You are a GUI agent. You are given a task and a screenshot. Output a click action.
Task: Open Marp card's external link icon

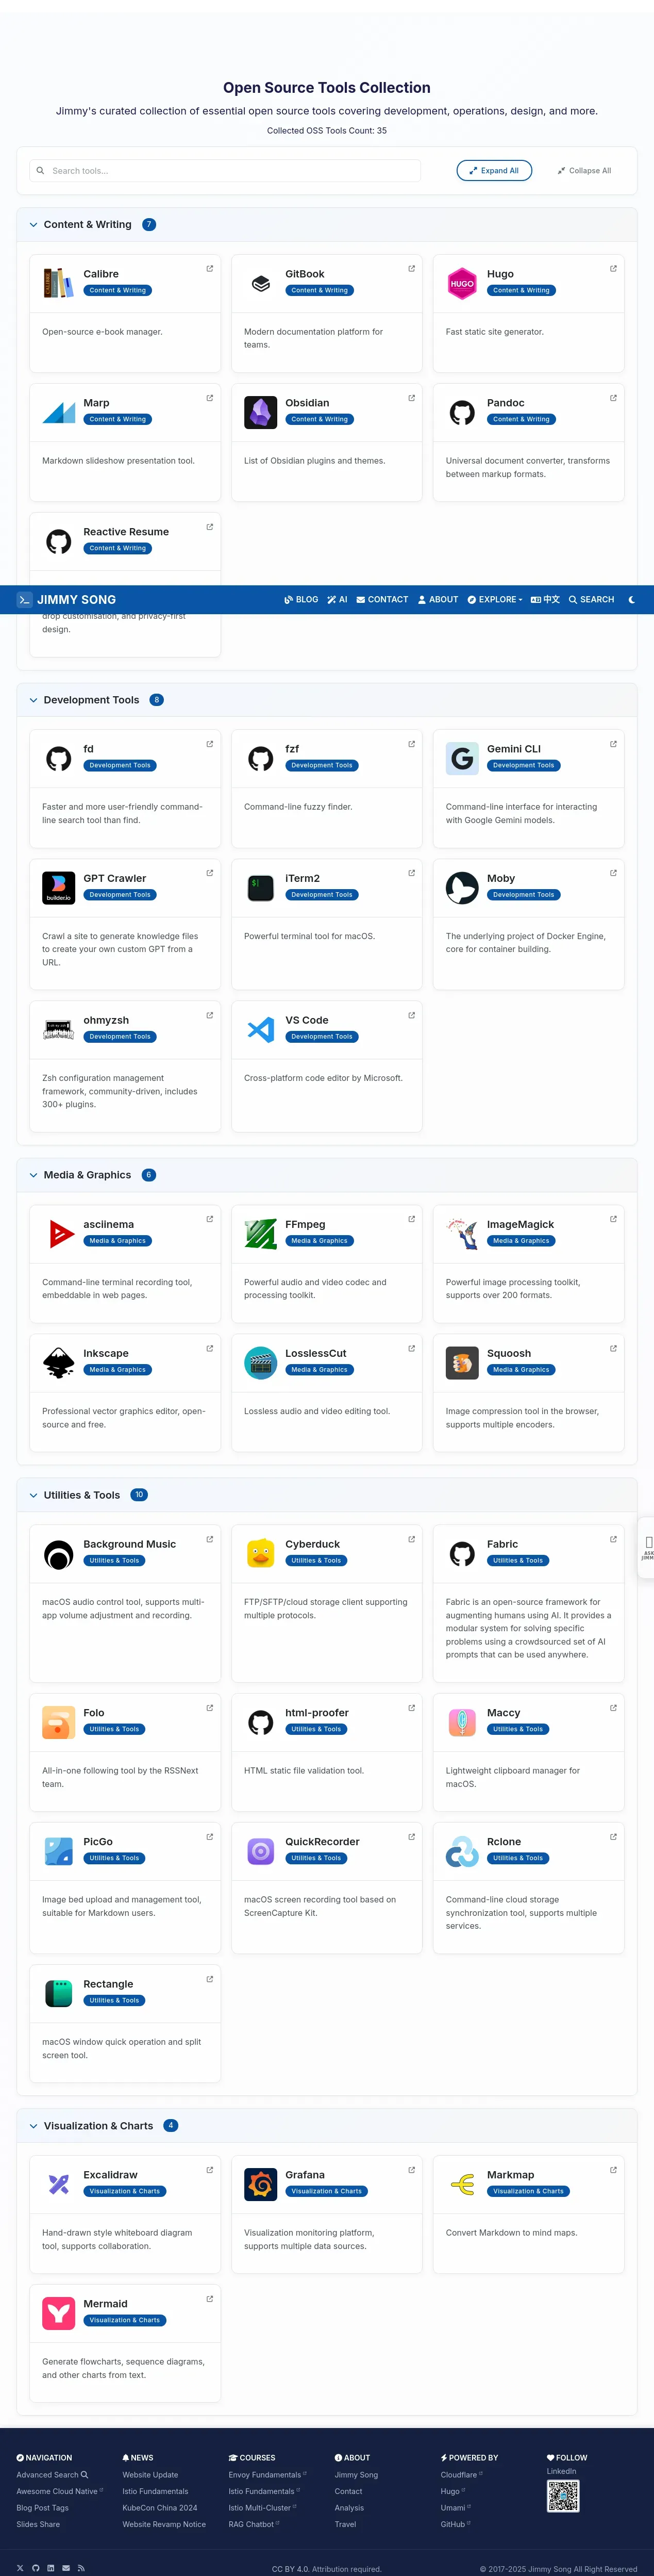tap(209, 398)
